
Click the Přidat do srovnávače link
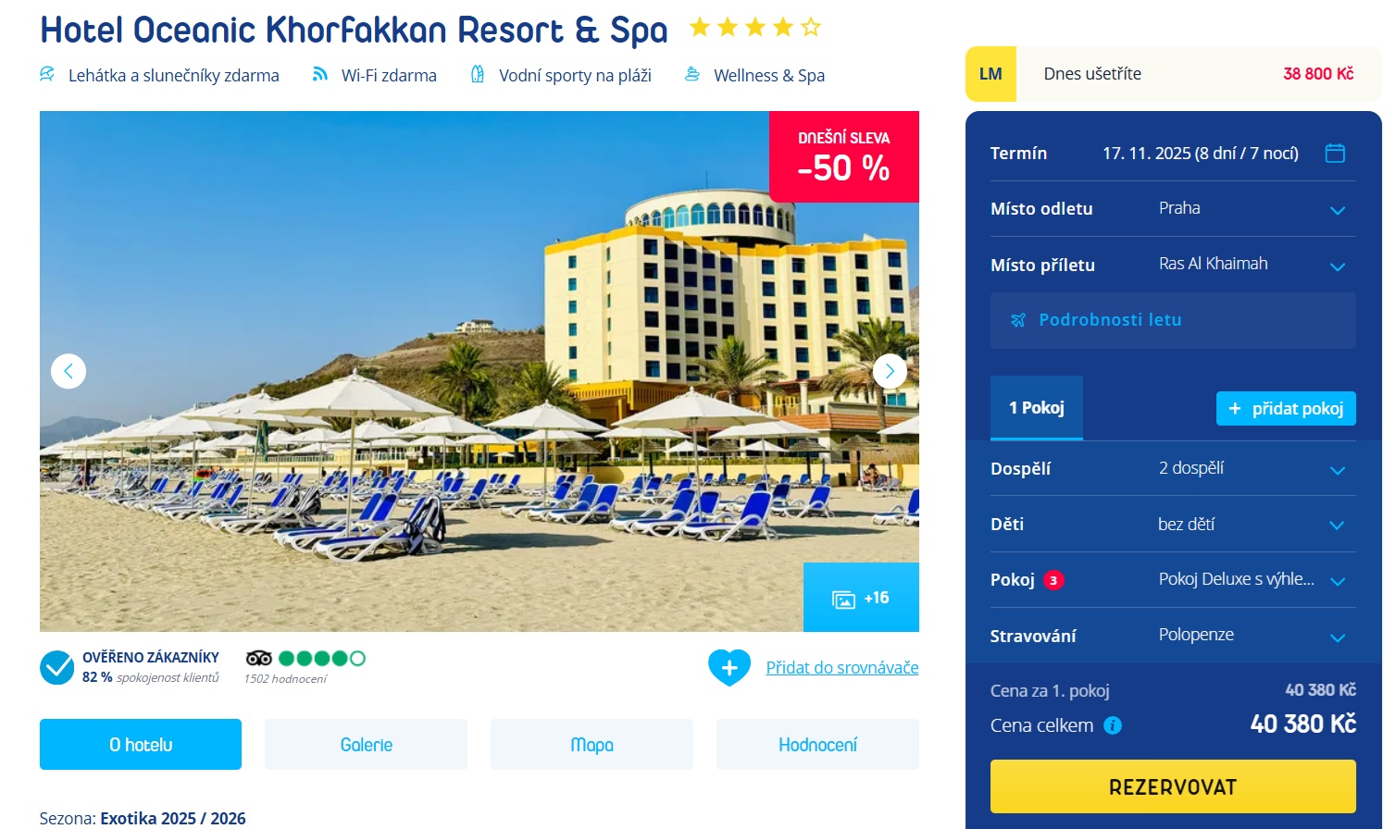click(842, 668)
